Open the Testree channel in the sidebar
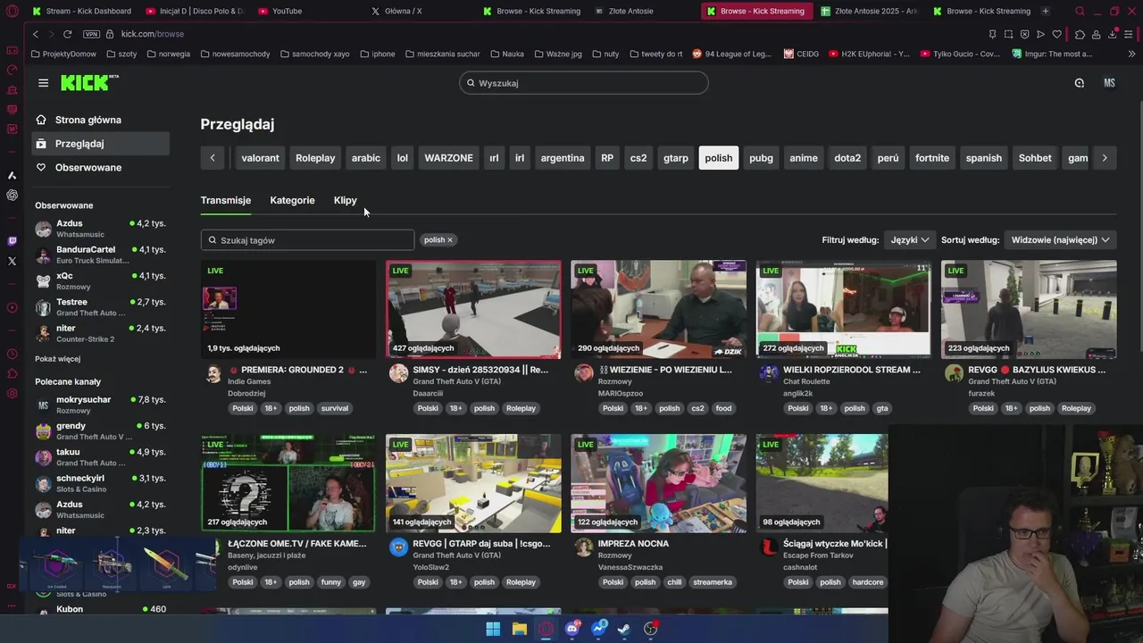This screenshot has width=1143, height=643. point(100,307)
